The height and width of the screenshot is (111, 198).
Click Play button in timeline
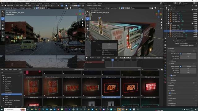click(x=126, y=58)
